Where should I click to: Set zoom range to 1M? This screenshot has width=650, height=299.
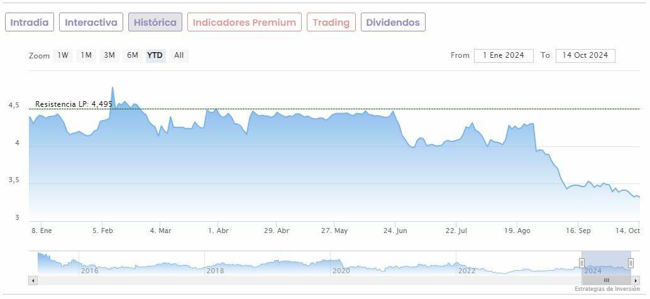coord(86,55)
